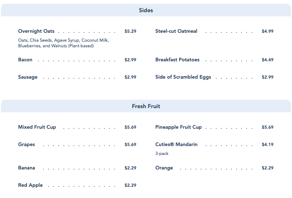Click the Banana fruit item
This screenshot has height=198, width=292.
click(27, 168)
